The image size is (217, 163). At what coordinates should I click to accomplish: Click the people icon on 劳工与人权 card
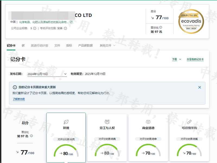coord(107,122)
